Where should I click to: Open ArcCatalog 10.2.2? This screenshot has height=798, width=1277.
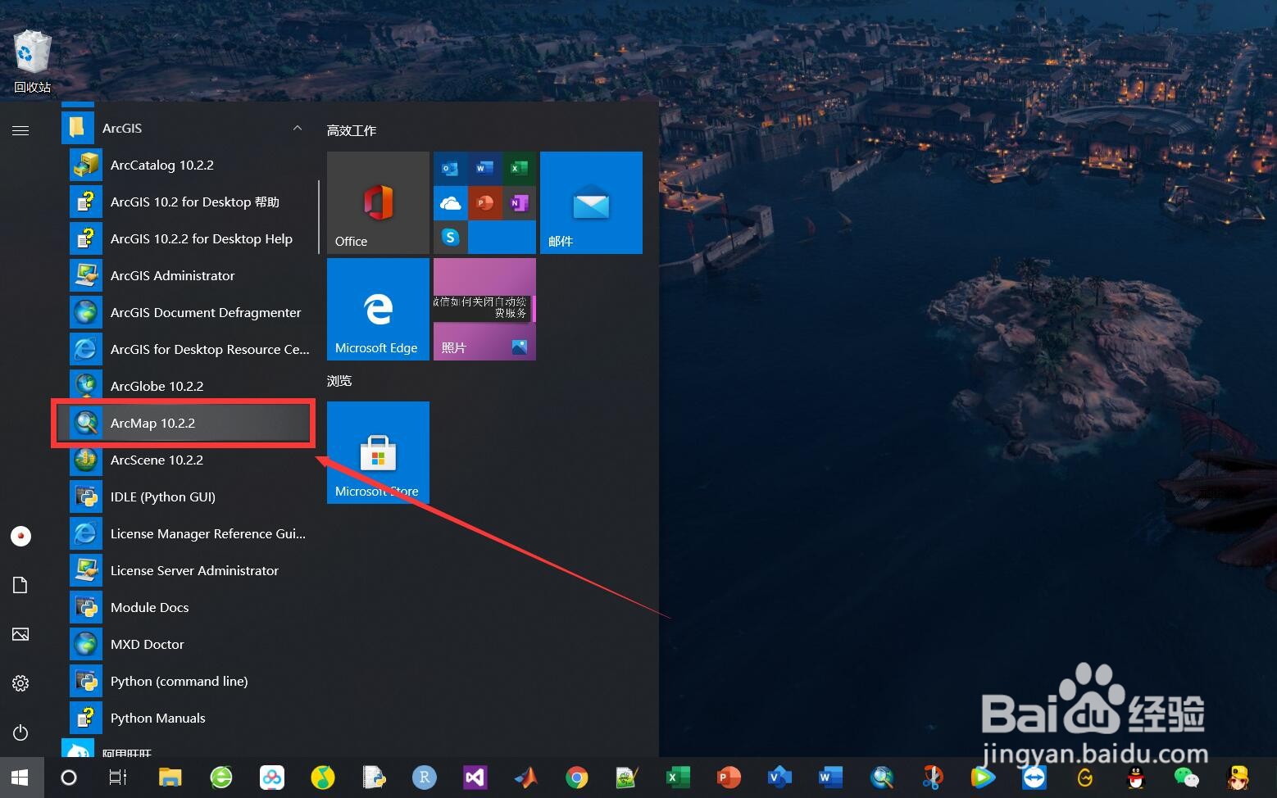tap(188, 165)
